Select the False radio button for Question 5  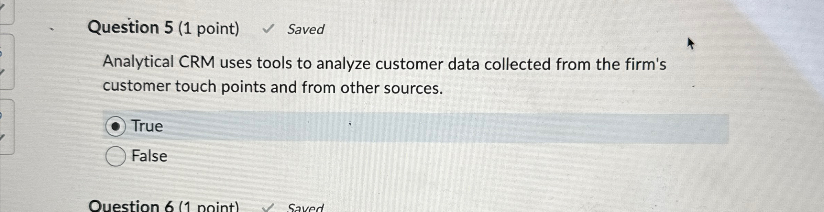[x=116, y=156]
